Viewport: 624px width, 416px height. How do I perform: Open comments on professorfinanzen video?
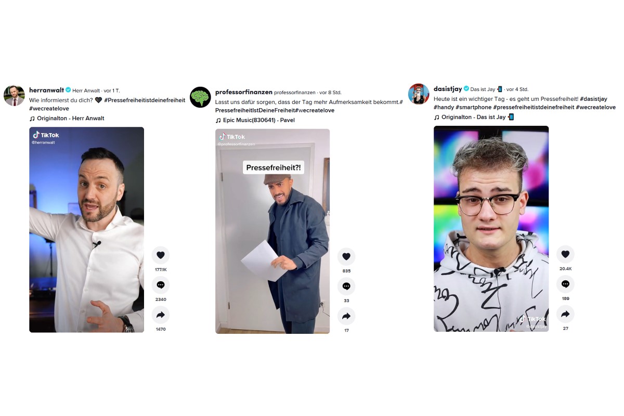click(x=346, y=286)
